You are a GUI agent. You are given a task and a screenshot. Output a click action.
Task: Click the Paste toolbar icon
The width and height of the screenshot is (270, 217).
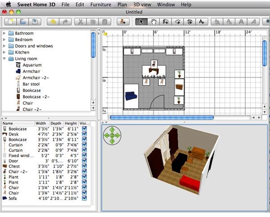[105, 22]
